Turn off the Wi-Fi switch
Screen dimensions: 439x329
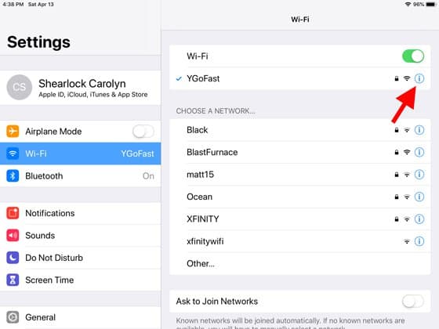413,56
